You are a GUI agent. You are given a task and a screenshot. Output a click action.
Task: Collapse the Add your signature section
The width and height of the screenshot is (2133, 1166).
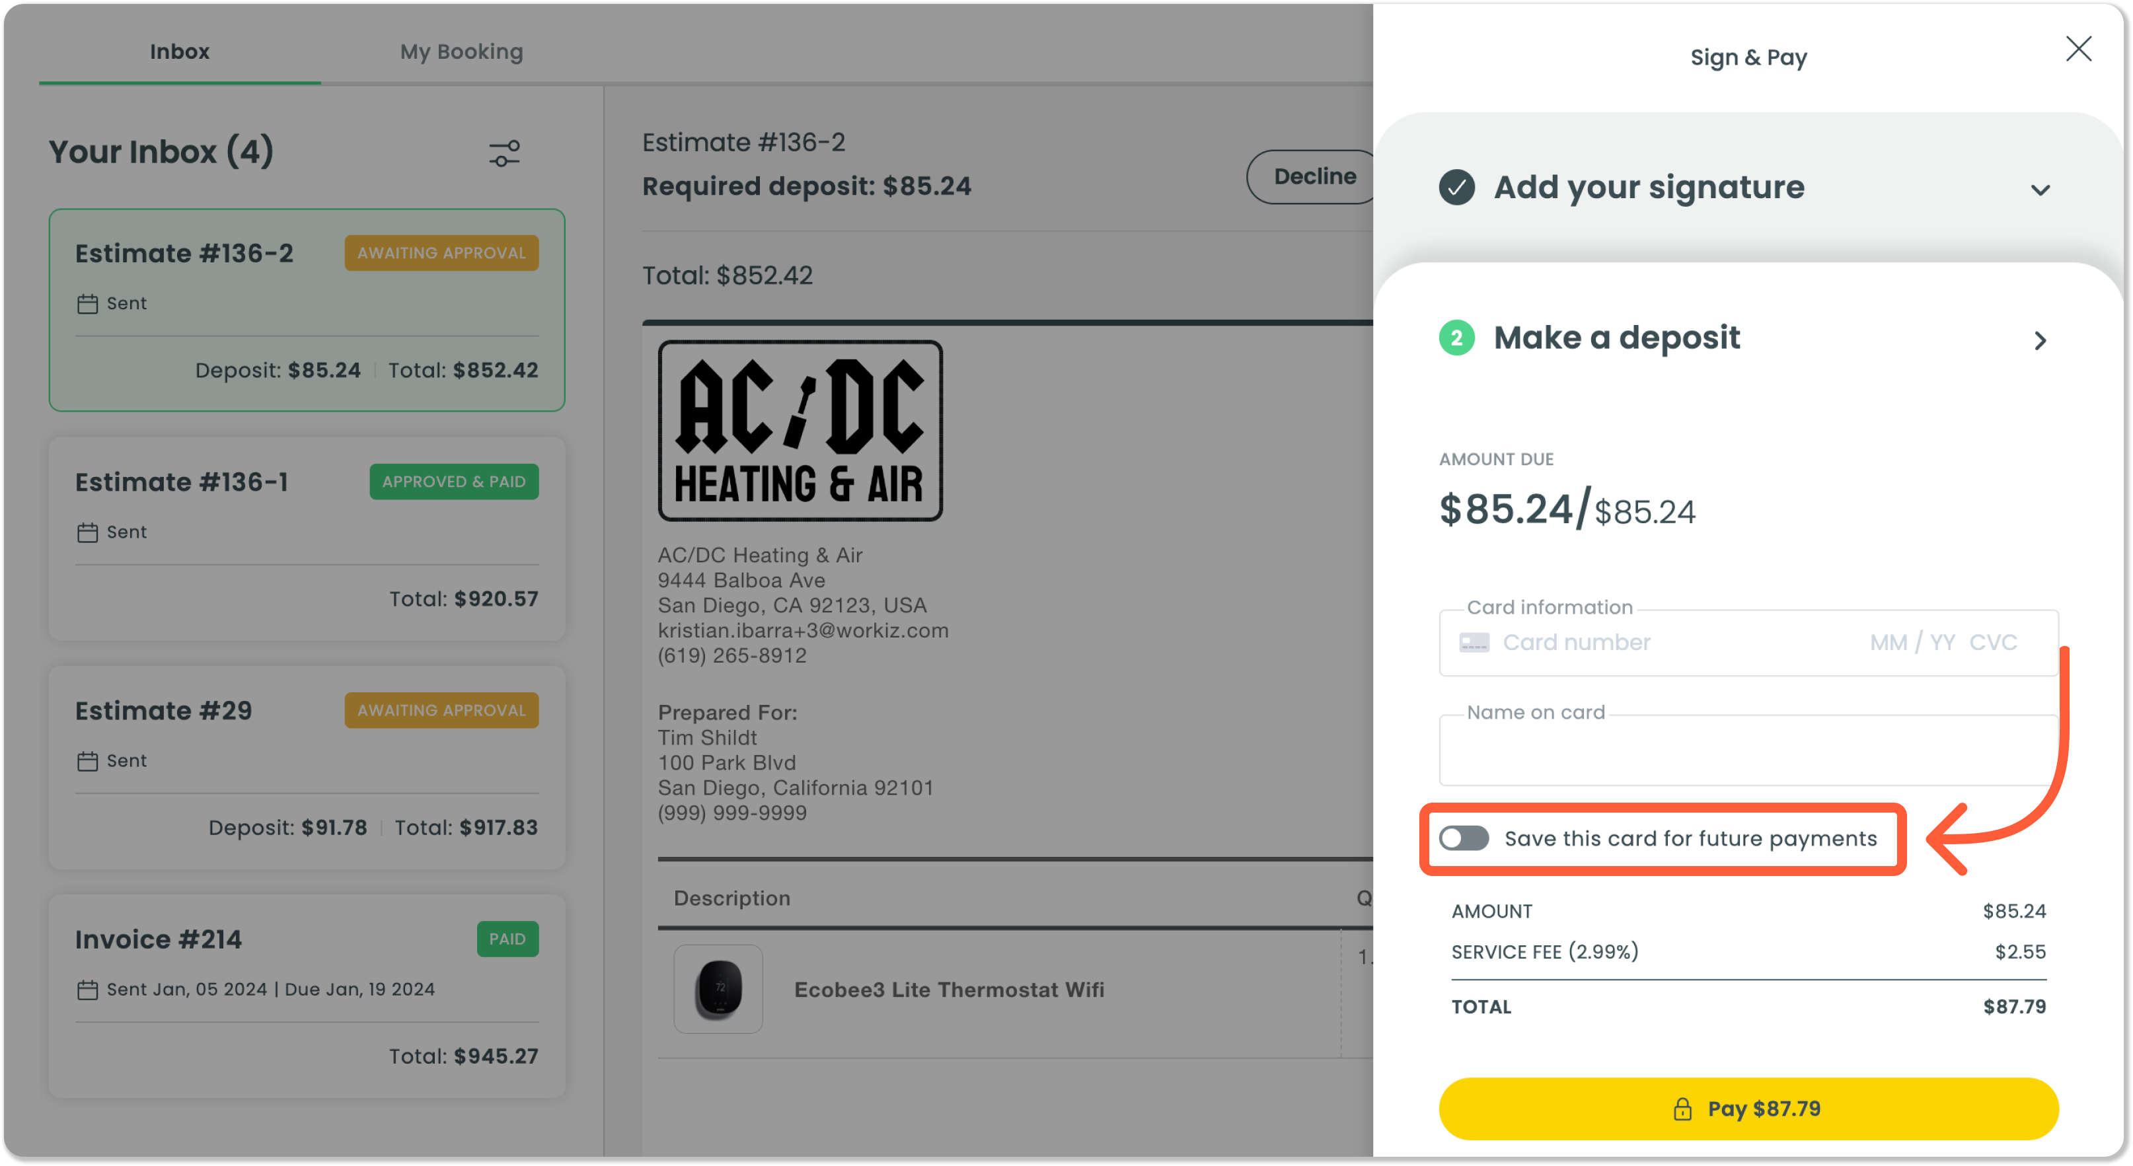[2041, 190]
